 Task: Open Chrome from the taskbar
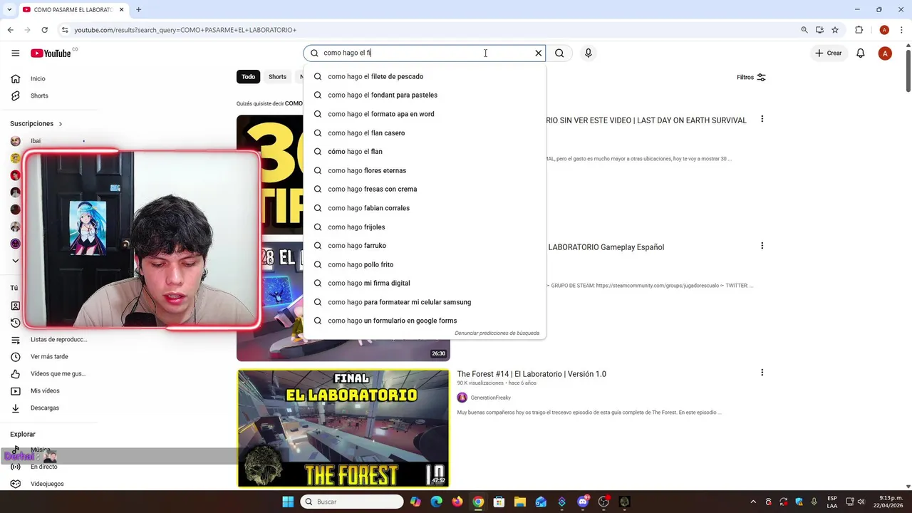click(478, 502)
